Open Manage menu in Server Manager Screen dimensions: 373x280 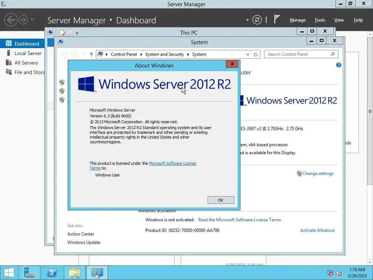click(x=298, y=20)
